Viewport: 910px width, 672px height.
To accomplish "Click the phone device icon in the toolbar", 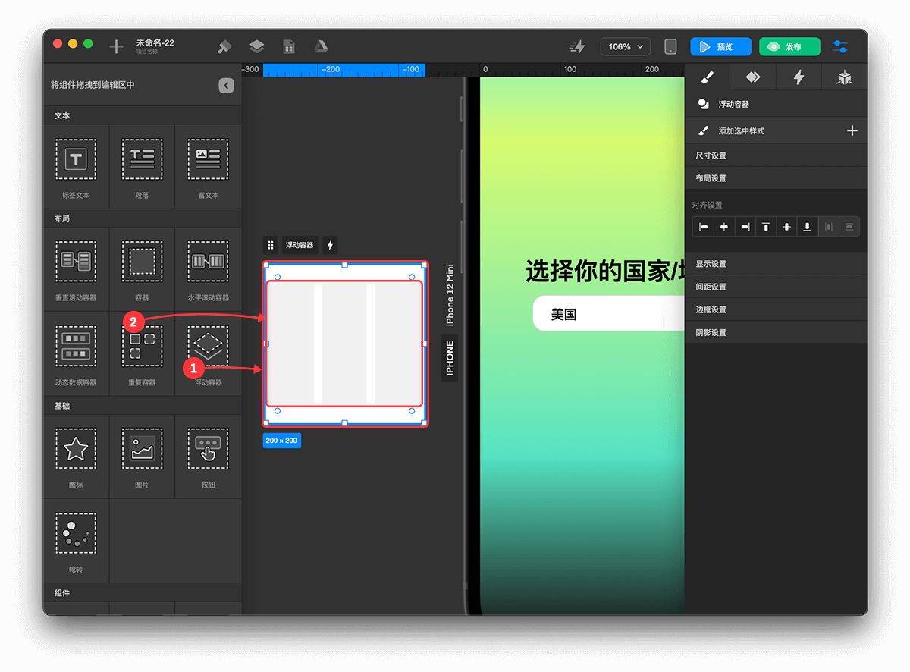I will [x=670, y=47].
